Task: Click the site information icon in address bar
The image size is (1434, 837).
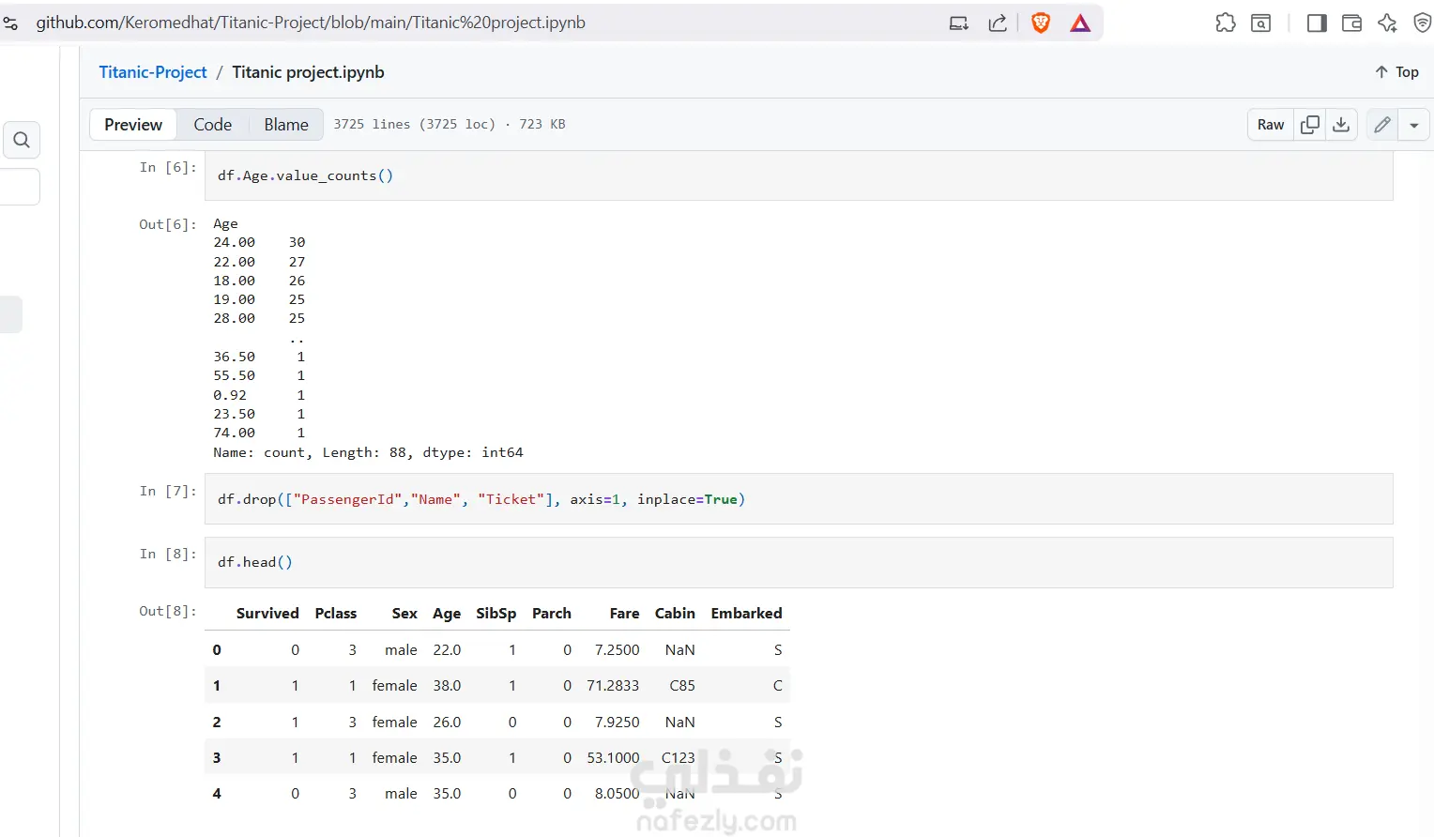Action: click(11, 23)
